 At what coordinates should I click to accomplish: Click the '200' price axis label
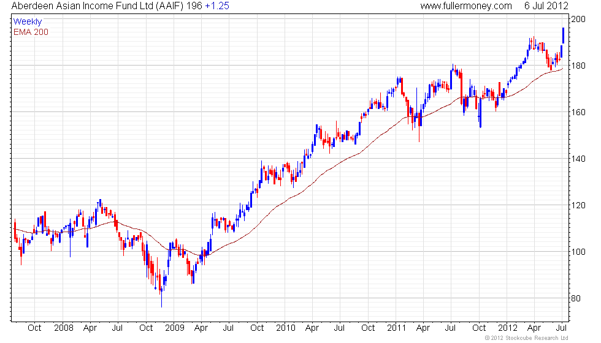[x=578, y=19]
